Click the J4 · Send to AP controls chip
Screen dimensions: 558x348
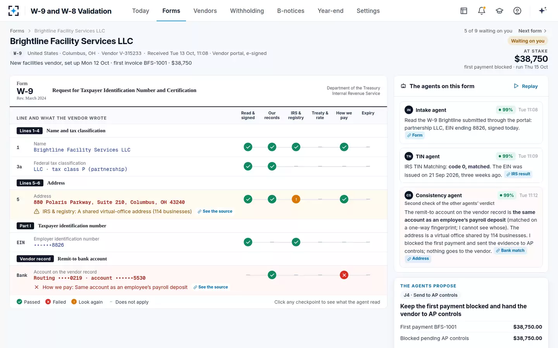click(x=431, y=295)
